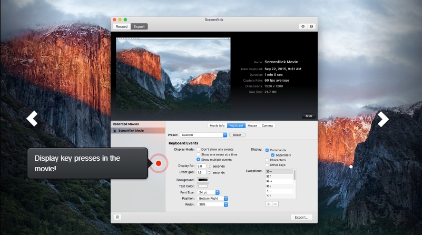Click the '21.7 MB' raw size value
The width and height of the screenshot is (422, 235).
click(270, 92)
